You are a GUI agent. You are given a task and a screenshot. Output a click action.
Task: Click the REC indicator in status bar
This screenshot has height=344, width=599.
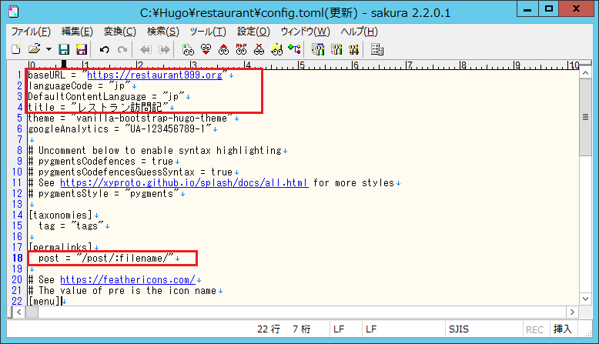click(x=534, y=329)
